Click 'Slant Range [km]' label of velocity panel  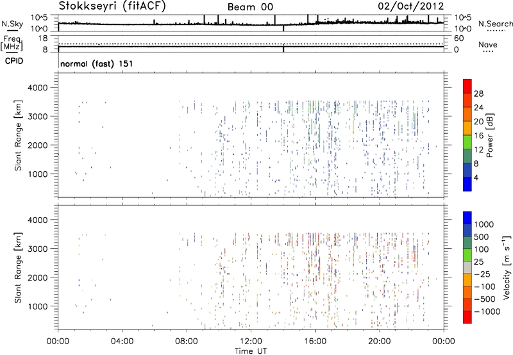pos(18,267)
